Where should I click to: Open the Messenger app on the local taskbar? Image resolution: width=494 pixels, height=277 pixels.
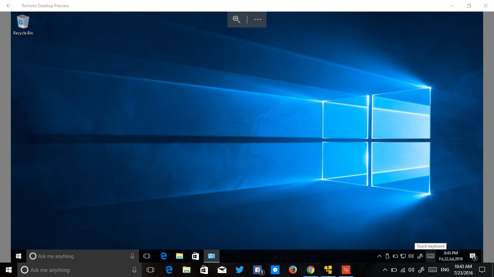275,270
